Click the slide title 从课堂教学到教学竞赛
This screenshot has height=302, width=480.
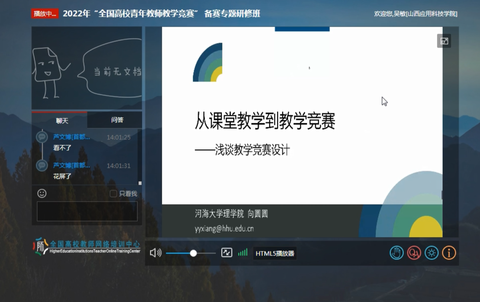[265, 121]
